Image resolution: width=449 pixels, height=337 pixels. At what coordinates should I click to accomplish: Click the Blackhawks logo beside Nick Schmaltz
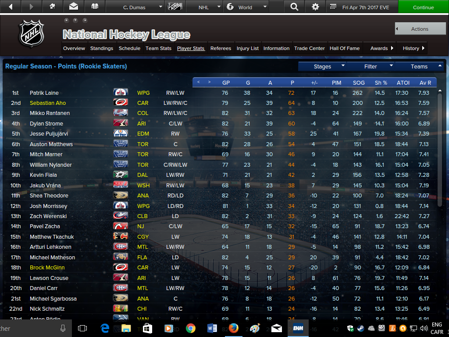(x=121, y=308)
